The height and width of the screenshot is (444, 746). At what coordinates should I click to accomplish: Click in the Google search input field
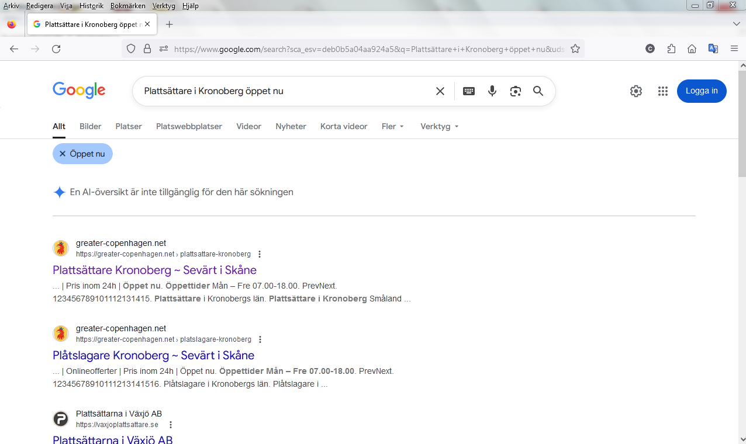pos(281,91)
